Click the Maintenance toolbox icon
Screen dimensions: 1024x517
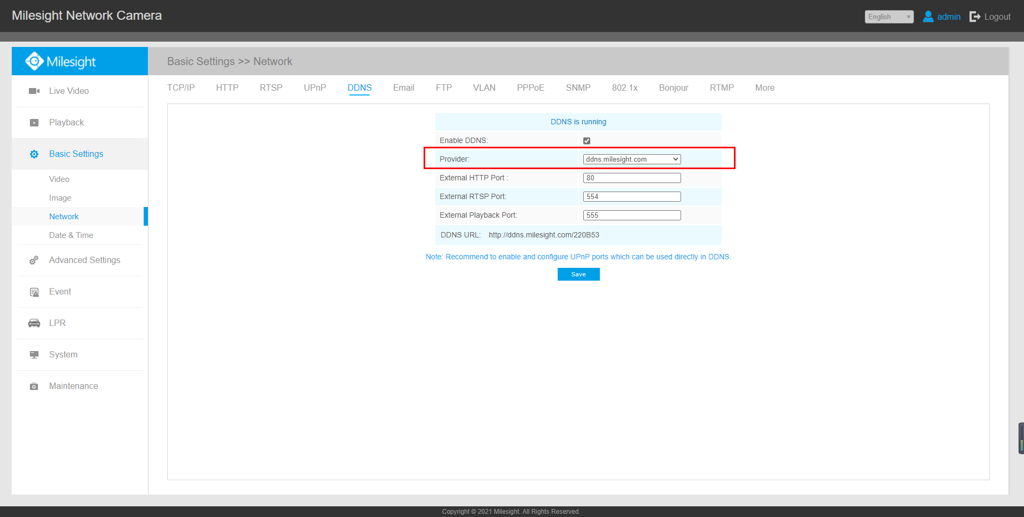click(x=34, y=386)
